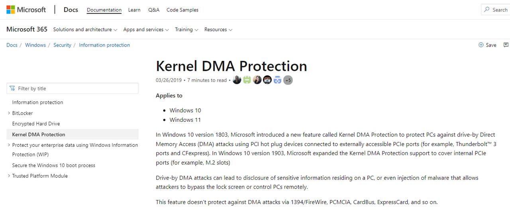Open the Training dropdown menu
The image size is (510, 212).
click(x=186, y=29)
